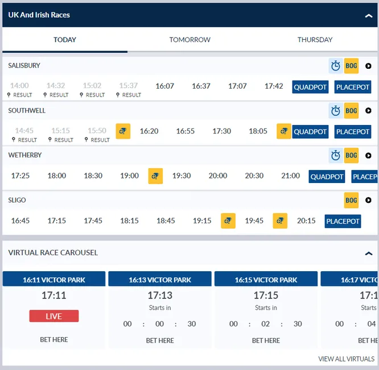Open the Southwell 16:55 race

[186, 131]
